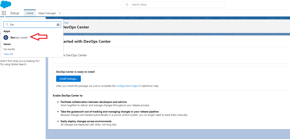This screenshot has width=290, height=139.
Task: Click 'Facilitate collaboration between developers and admins'
Action: [93, 102]
